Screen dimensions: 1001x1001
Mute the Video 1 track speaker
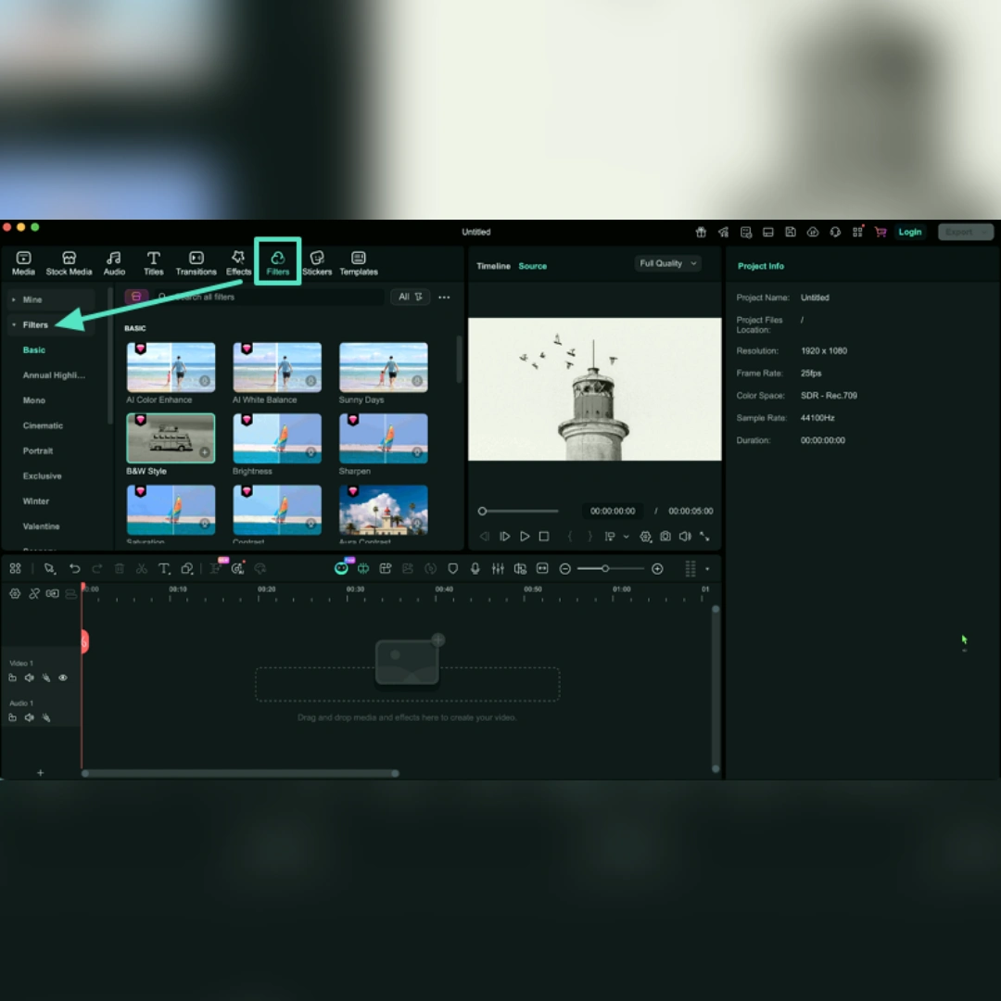tap(29, 678)
